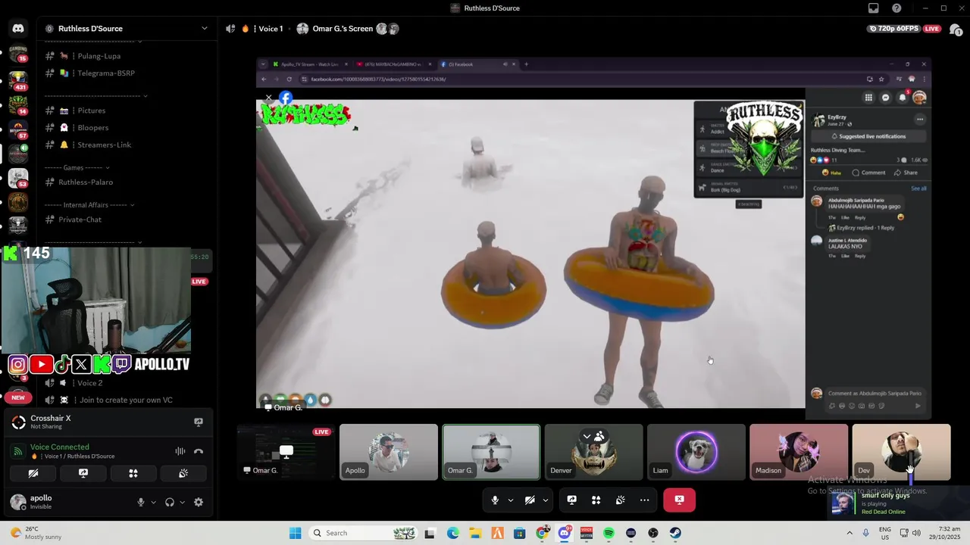Open Microsoft Edge from the taskbar
The image size is (970, 545).
[452, 533]
